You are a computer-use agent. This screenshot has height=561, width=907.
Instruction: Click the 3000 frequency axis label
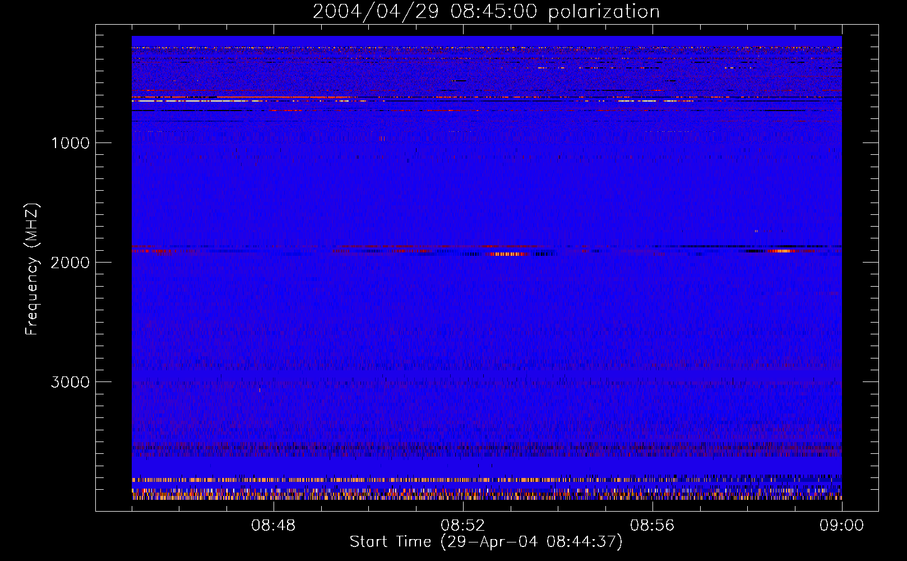pos(70,382)
